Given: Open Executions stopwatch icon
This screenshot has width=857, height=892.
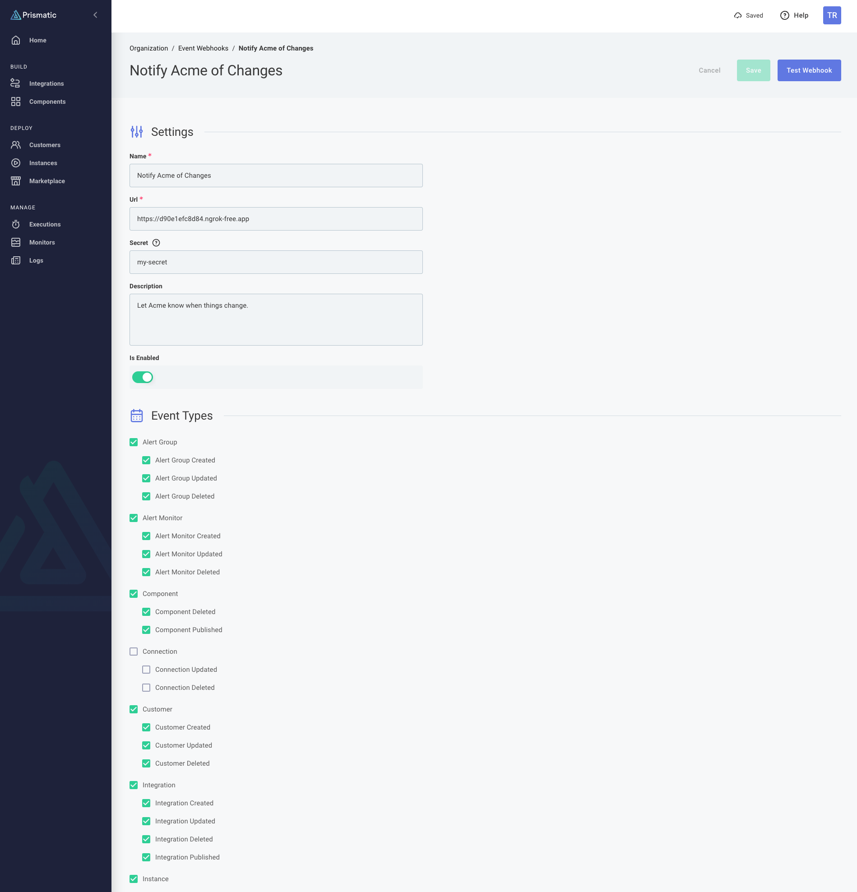Looking at the screenshot, I should click(x=15, y=224).
